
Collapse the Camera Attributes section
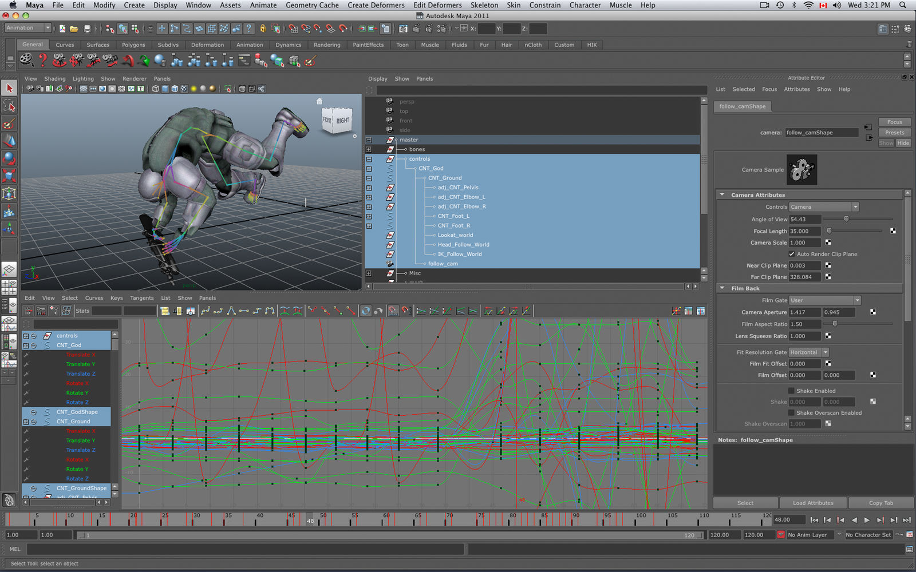point(722,195)
